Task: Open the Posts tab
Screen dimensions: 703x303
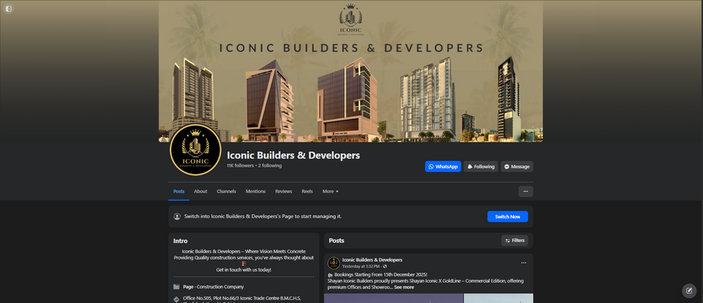Action: click(x=179, y=191)
